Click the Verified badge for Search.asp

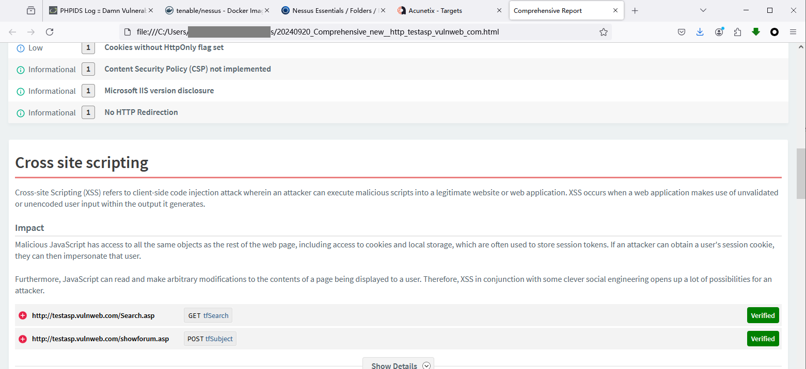pos(763,315)
